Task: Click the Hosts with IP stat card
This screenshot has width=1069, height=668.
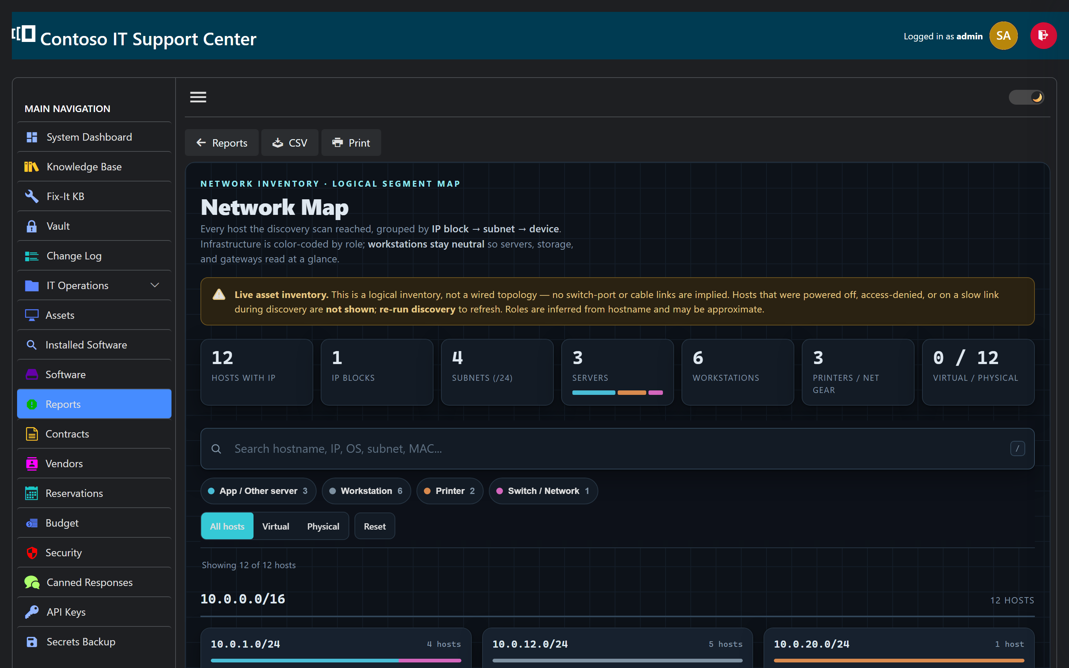Action: (x=256, y=372)
